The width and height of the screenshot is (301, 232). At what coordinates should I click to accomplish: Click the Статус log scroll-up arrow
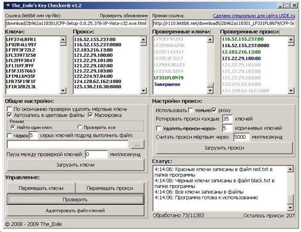(290, 169)
